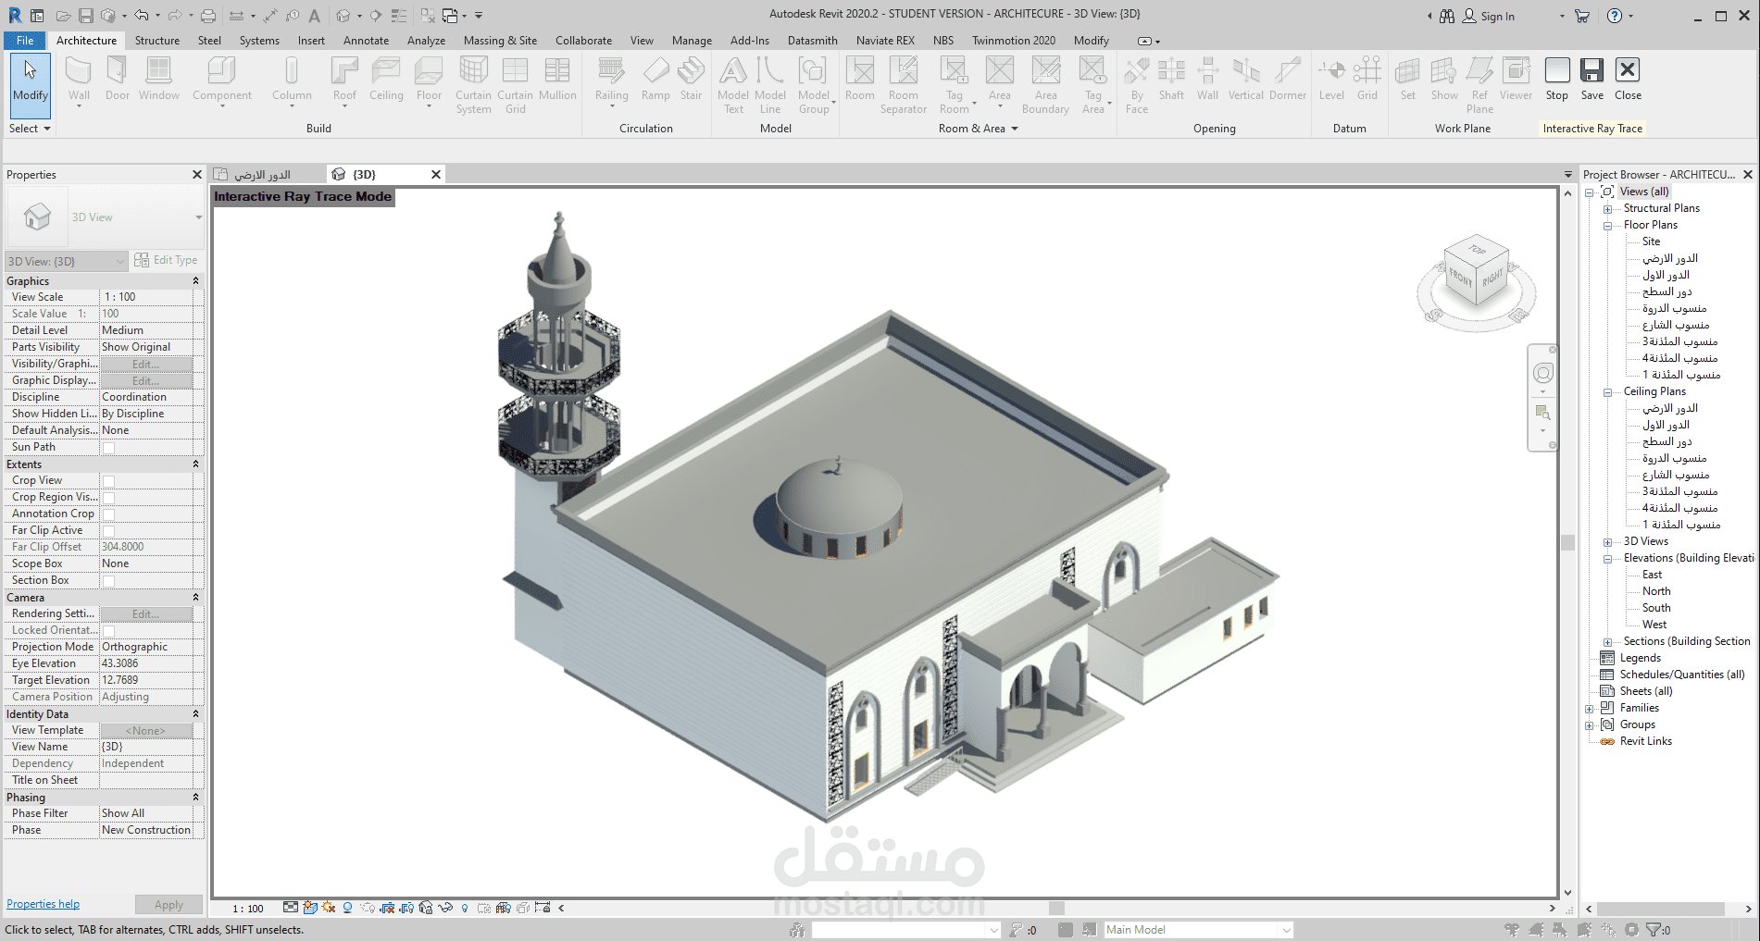Viewport: 1760px width, 941px height.
Task: Enable the Sun Path checkbox
Action: pos(108,448)
